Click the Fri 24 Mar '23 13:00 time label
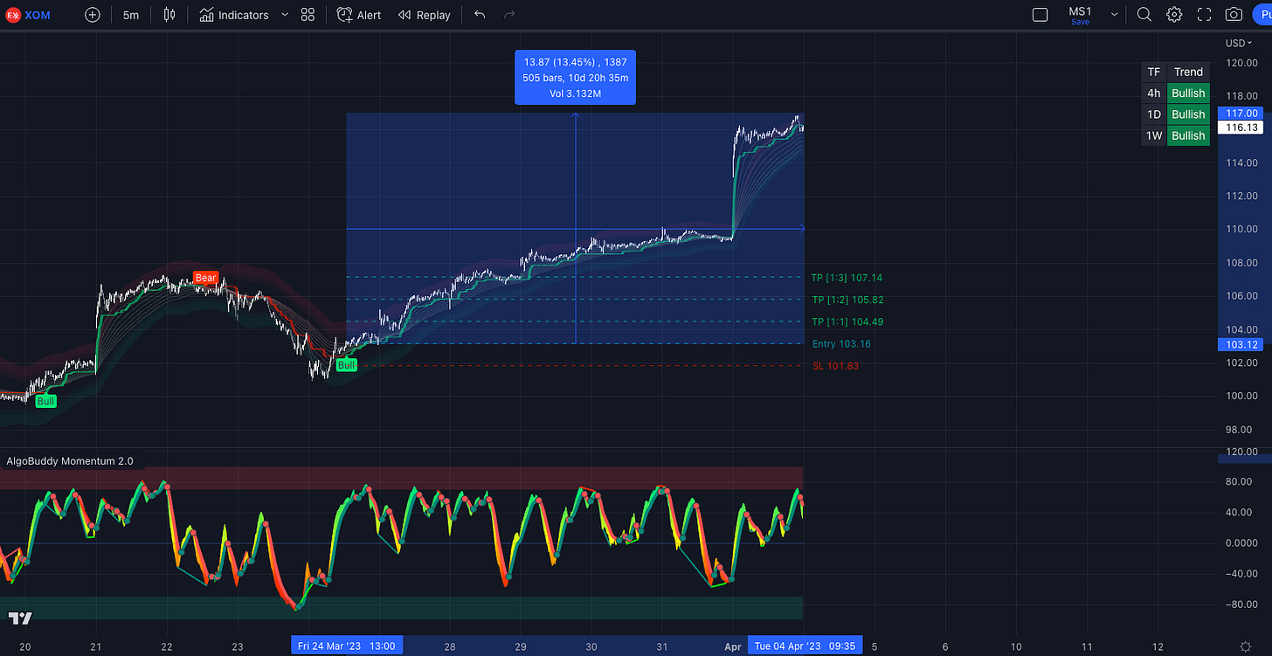Image resolution: width=1272 pixels, height=656 pixels. pos(346,646)
